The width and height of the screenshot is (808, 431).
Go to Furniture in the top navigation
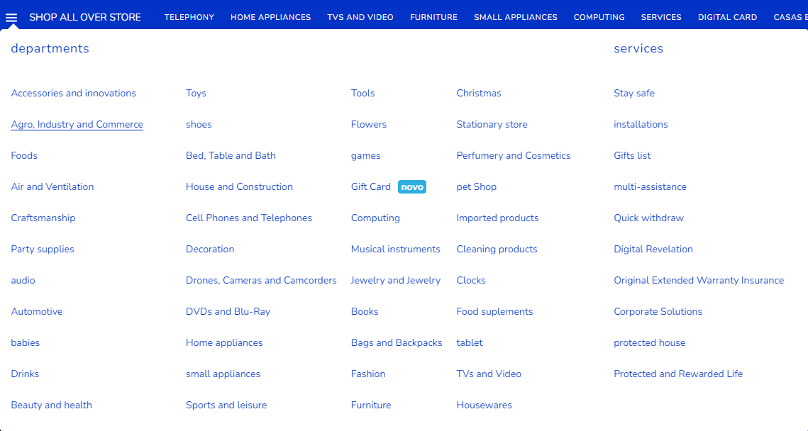(434, 17)
